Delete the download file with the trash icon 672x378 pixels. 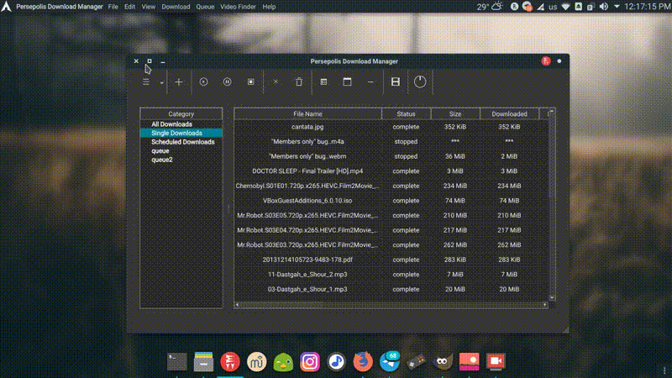pyautogui.click(x=299, y=81)
